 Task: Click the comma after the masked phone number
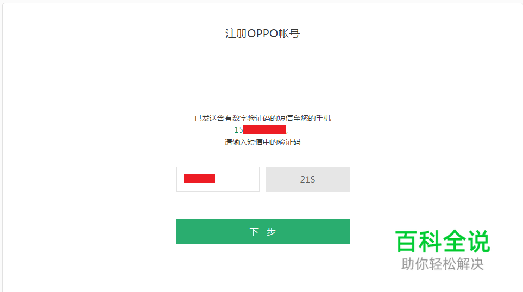(x=287, y=131)
